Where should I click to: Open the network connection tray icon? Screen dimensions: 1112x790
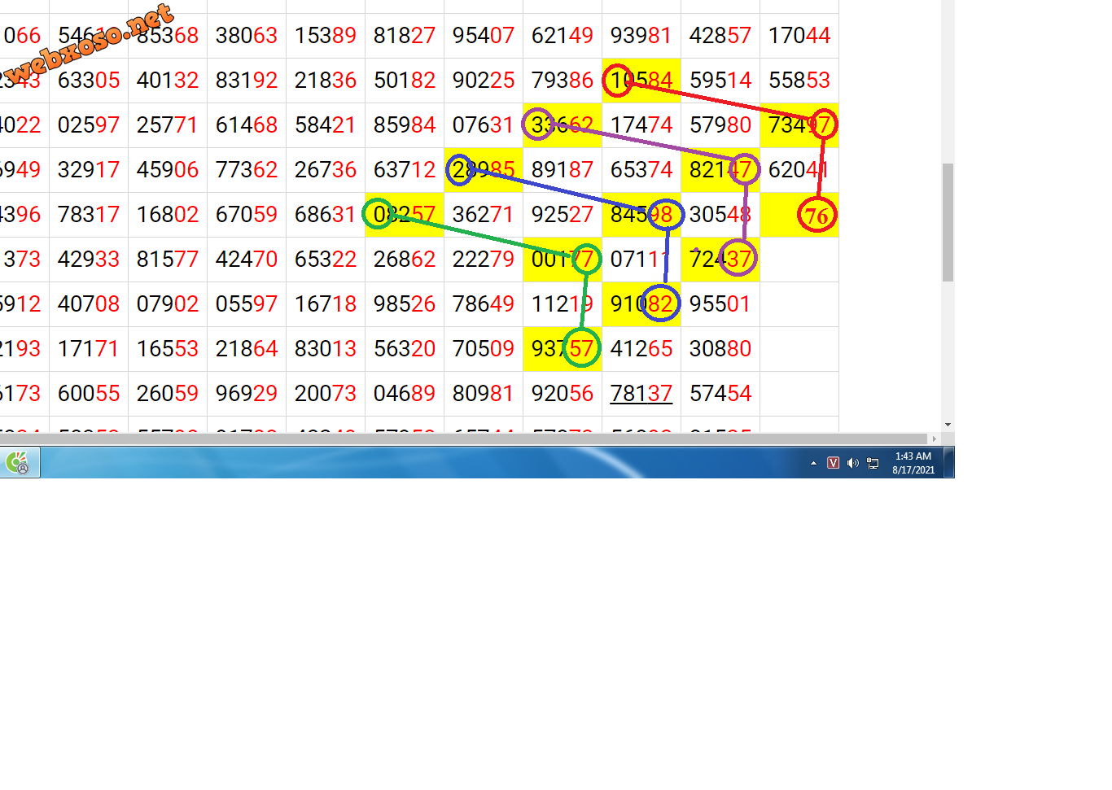coord(873,463)
